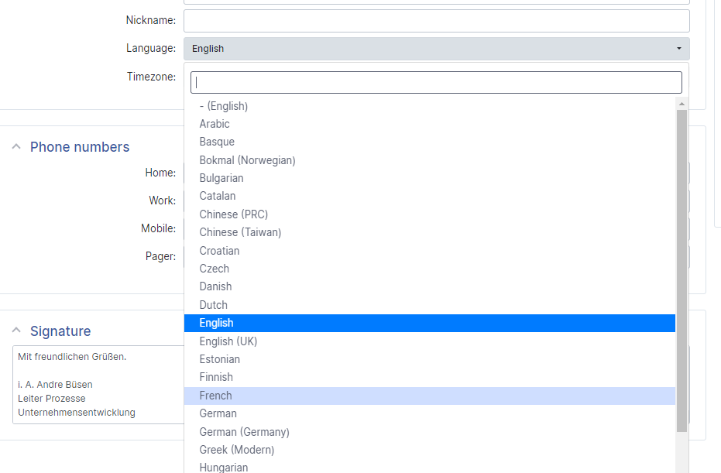Choose Bokmal (Norwegian) from the list
Image resolution: width=721 pixels, height=473 pixels.
(x=430, y=160)
